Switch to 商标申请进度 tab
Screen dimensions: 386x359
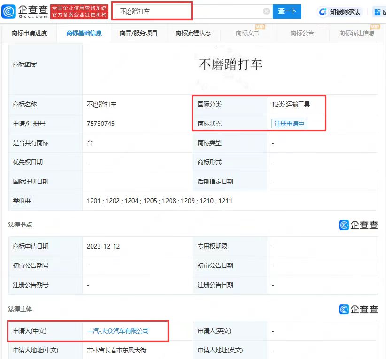[29, 33]
